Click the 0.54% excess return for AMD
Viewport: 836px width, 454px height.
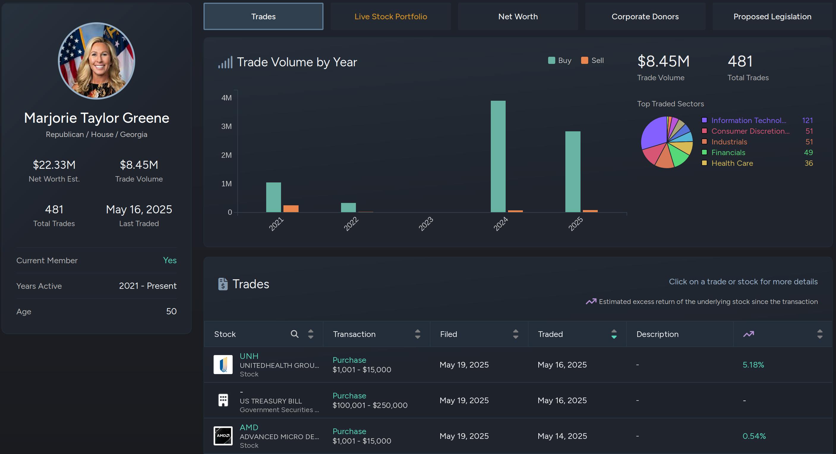754,436
